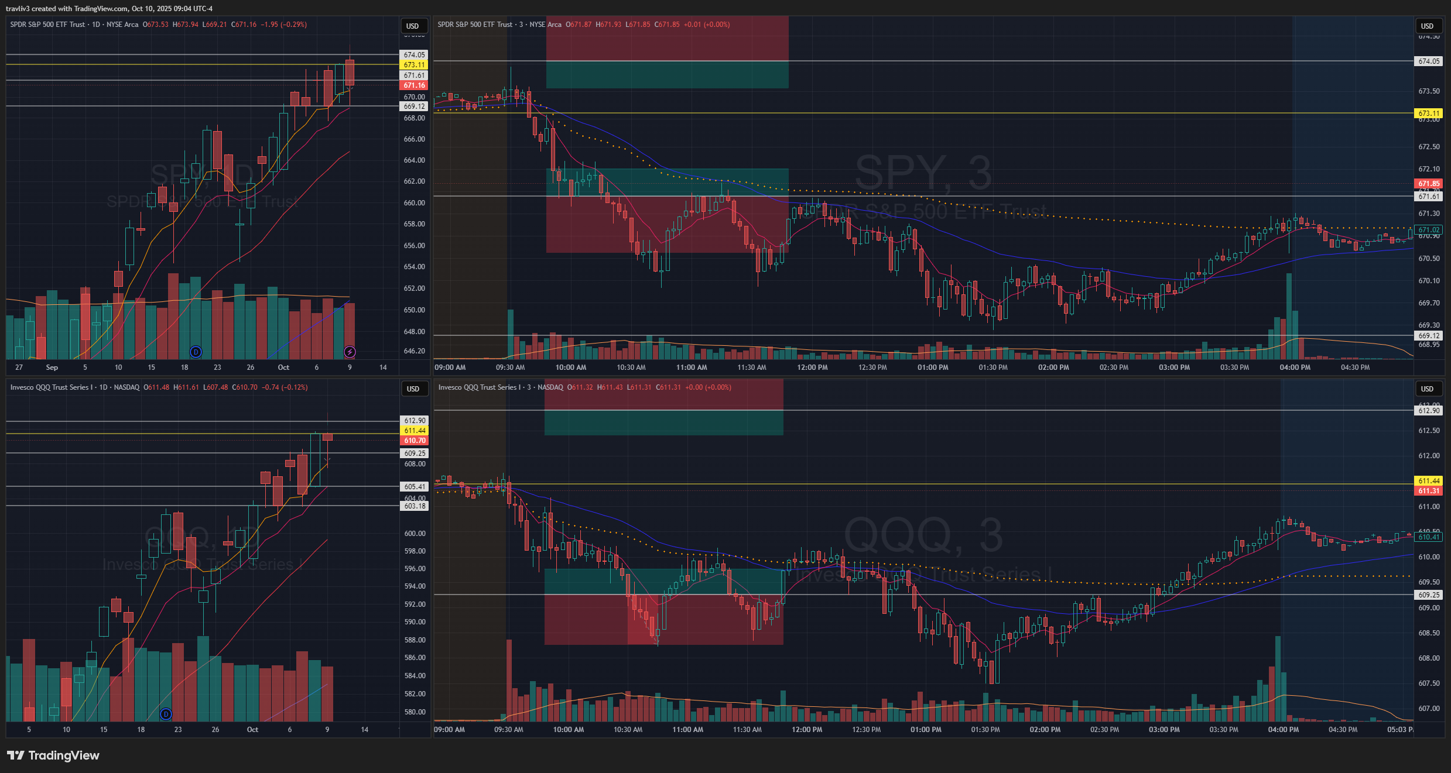
Task: Click the Oct label on QQQ daily time axis
Action: [252, 730]
